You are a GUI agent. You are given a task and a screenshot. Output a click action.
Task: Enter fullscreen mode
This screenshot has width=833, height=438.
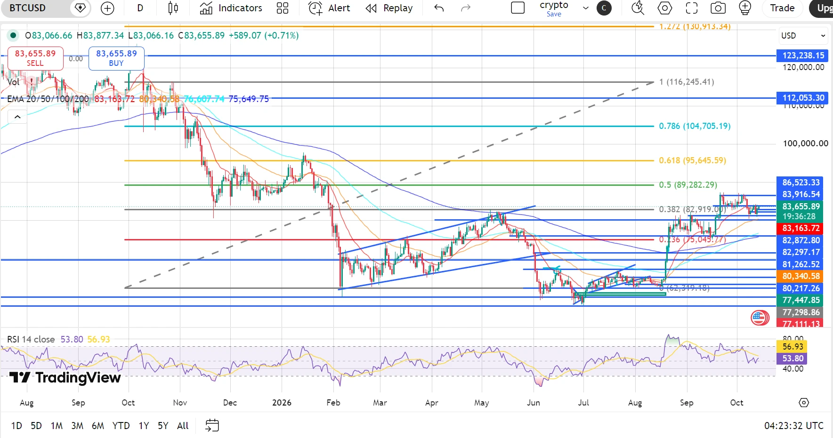tap(691, 8)
